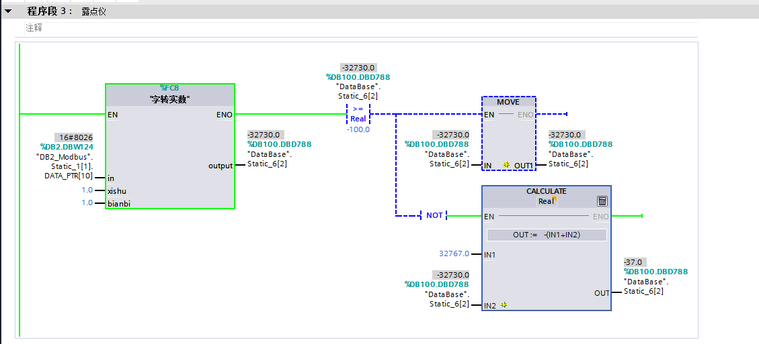Viewport: 759px width, 344px height.
Task: Select the >= Real comparator
Action: [358, 114]
